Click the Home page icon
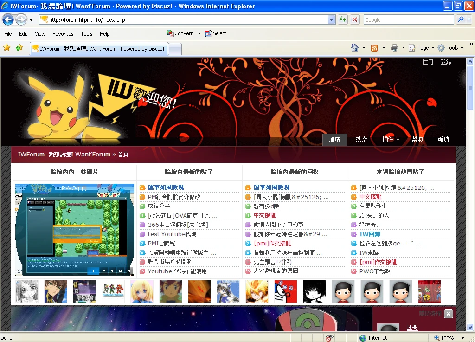This screenshot has width=475, height=342. 355,48
